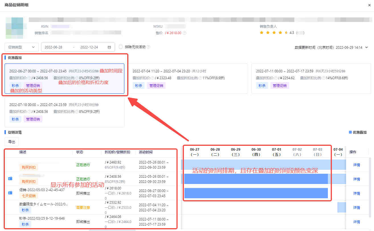This screenshot has width=374, height=231.
Task: Click 管理促销 tag in the 2022-07-18 card
Action: pos(33,119)
